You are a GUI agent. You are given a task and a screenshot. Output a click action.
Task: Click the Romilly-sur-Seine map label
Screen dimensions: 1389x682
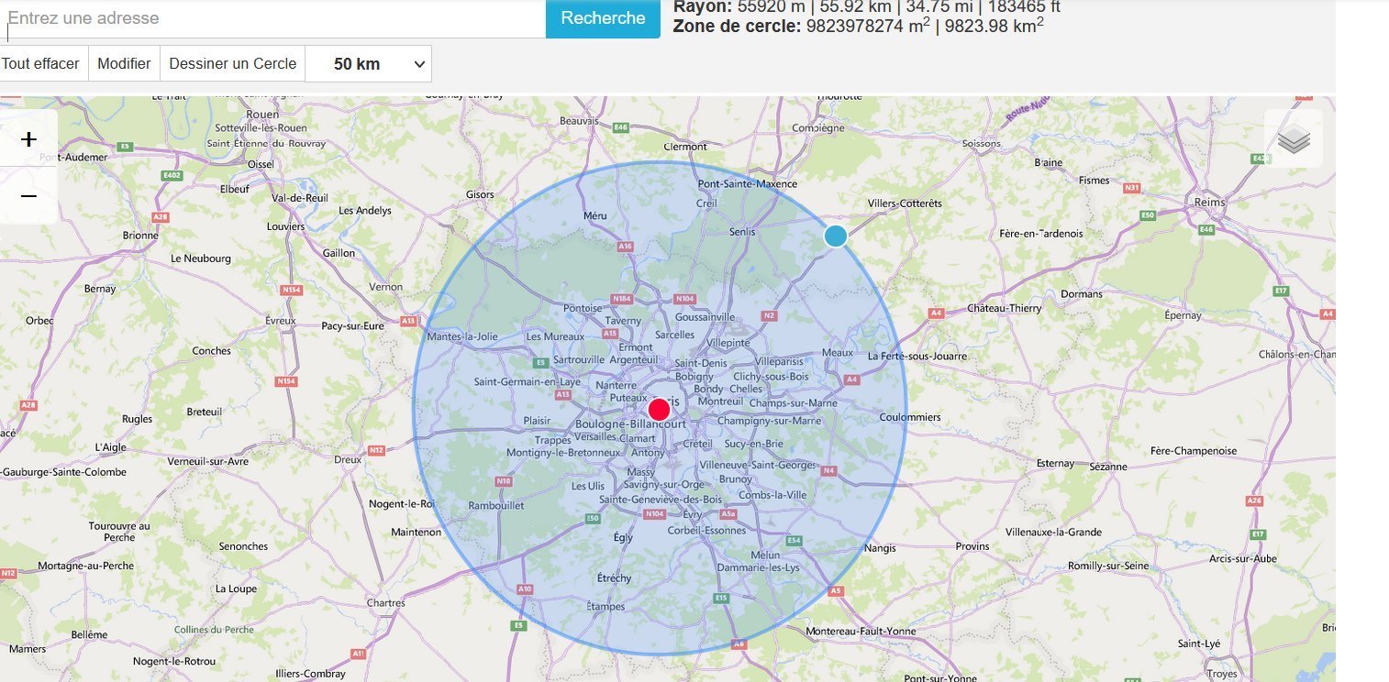1108,566
